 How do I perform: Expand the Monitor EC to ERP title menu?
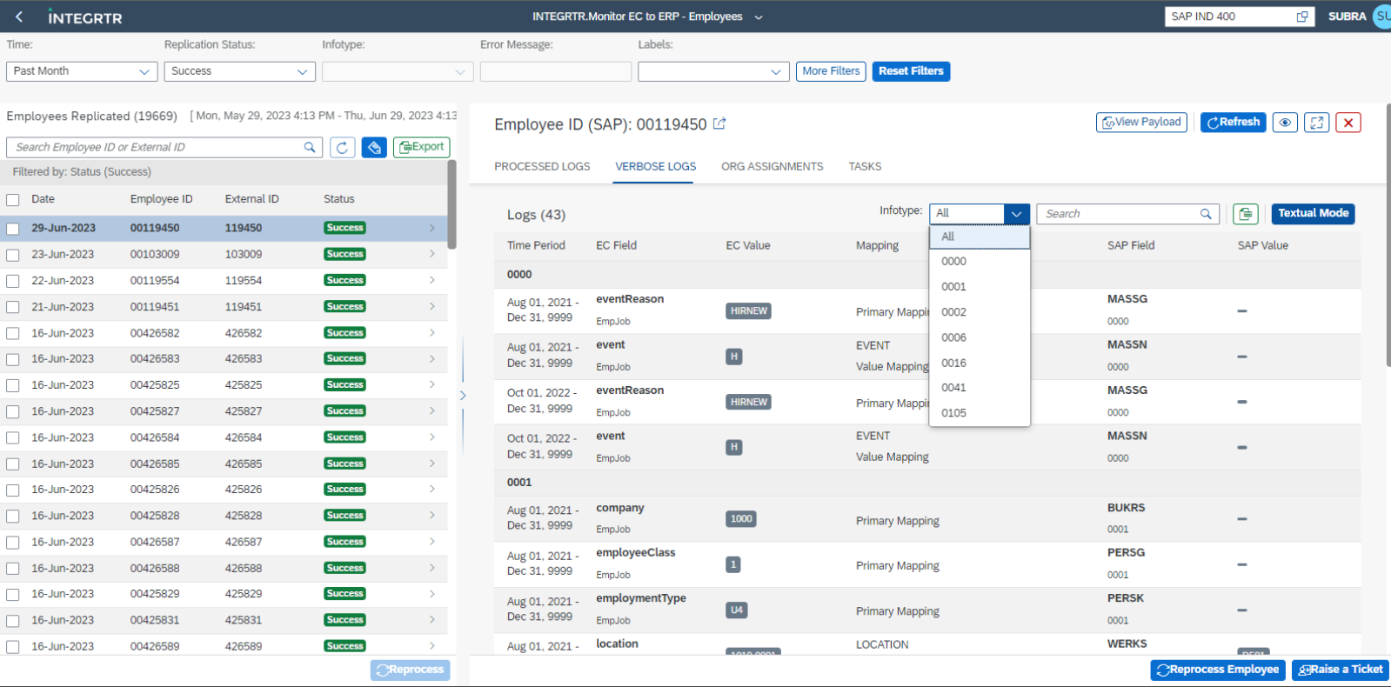tap(759, 17)
